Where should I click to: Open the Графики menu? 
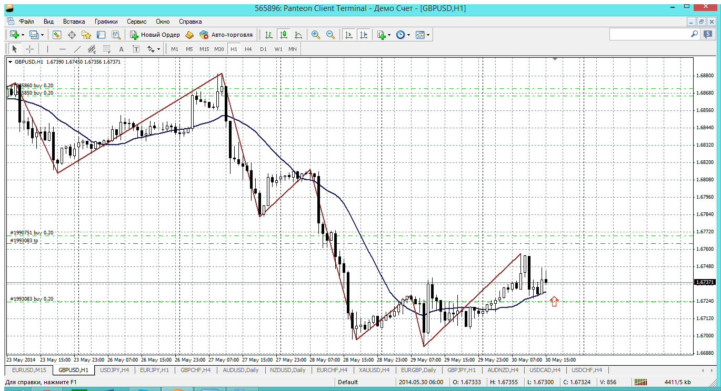pyautogui.click(x=106, y=22)
